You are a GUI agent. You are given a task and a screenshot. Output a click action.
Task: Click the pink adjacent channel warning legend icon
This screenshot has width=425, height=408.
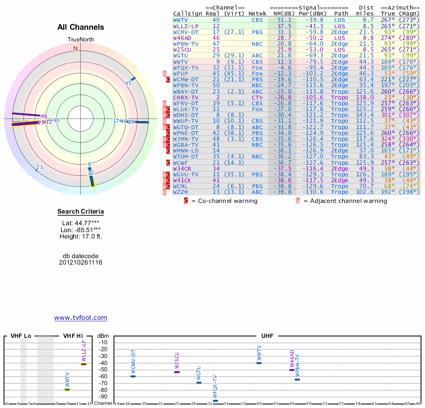[x=298, y=201]
